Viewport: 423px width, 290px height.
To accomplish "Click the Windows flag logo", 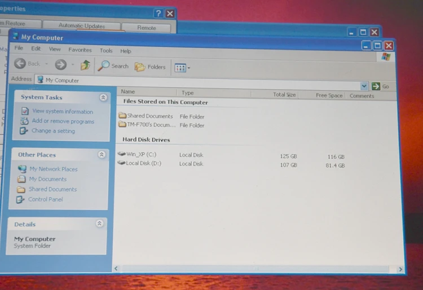I will pos(386,56).
